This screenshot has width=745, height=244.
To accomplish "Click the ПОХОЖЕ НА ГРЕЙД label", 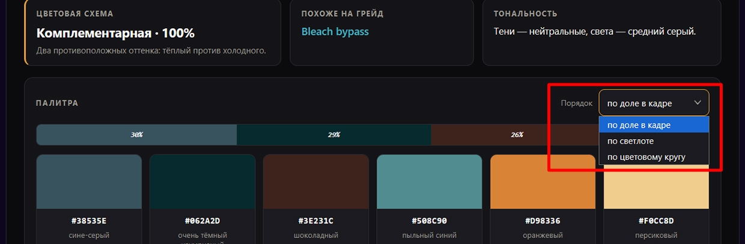I will [342, 13].
